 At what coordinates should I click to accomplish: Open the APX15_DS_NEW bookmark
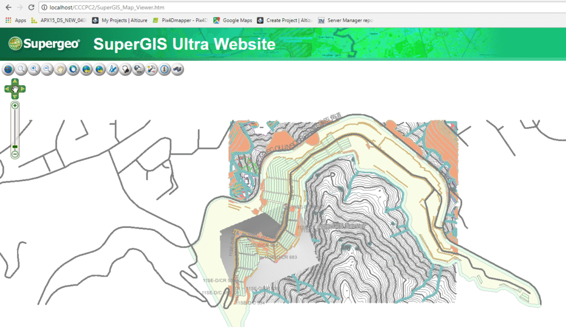pyautogui.click(x=59, y=20)
